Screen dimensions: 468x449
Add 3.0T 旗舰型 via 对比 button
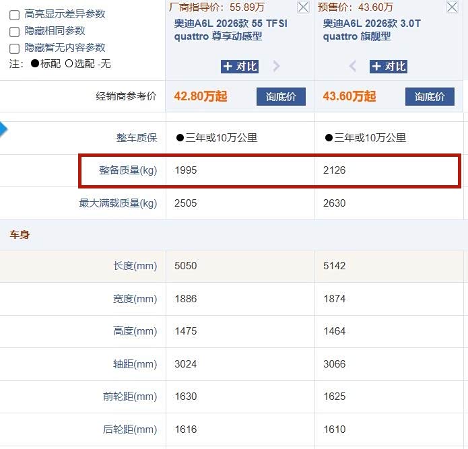tap(388, 66)
